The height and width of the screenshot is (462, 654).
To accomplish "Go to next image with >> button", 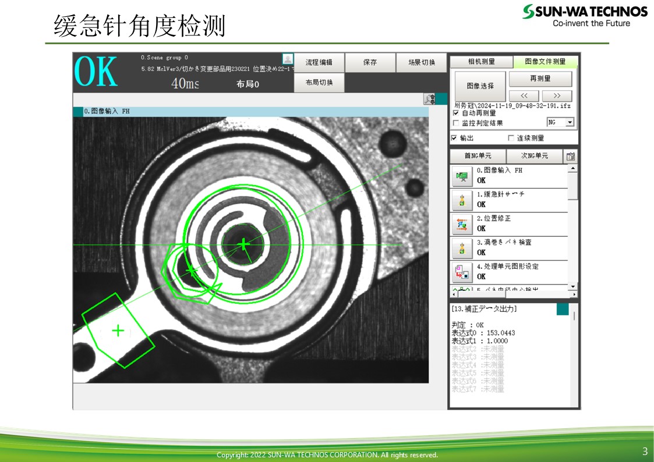I will pos(557,95).
